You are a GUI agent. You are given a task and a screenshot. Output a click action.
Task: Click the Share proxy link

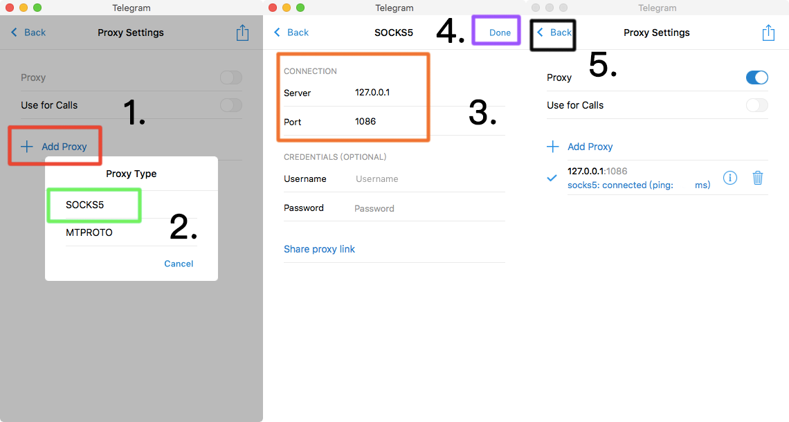(x=319, y=249)
